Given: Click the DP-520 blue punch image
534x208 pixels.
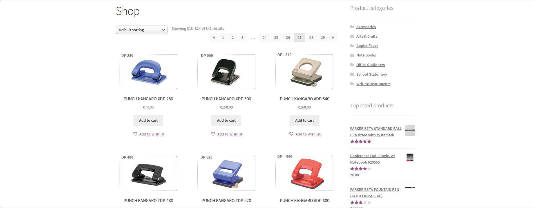Looking at the screenshot, I should point(226,173).
